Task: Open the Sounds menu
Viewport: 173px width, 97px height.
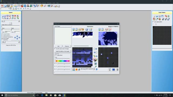Action: coord(44,3)
